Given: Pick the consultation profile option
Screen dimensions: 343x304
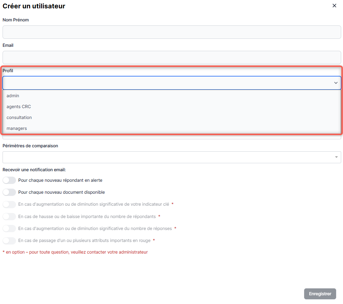Looking at the screenshot, I should pyautogui.click(x=19, y=118).
